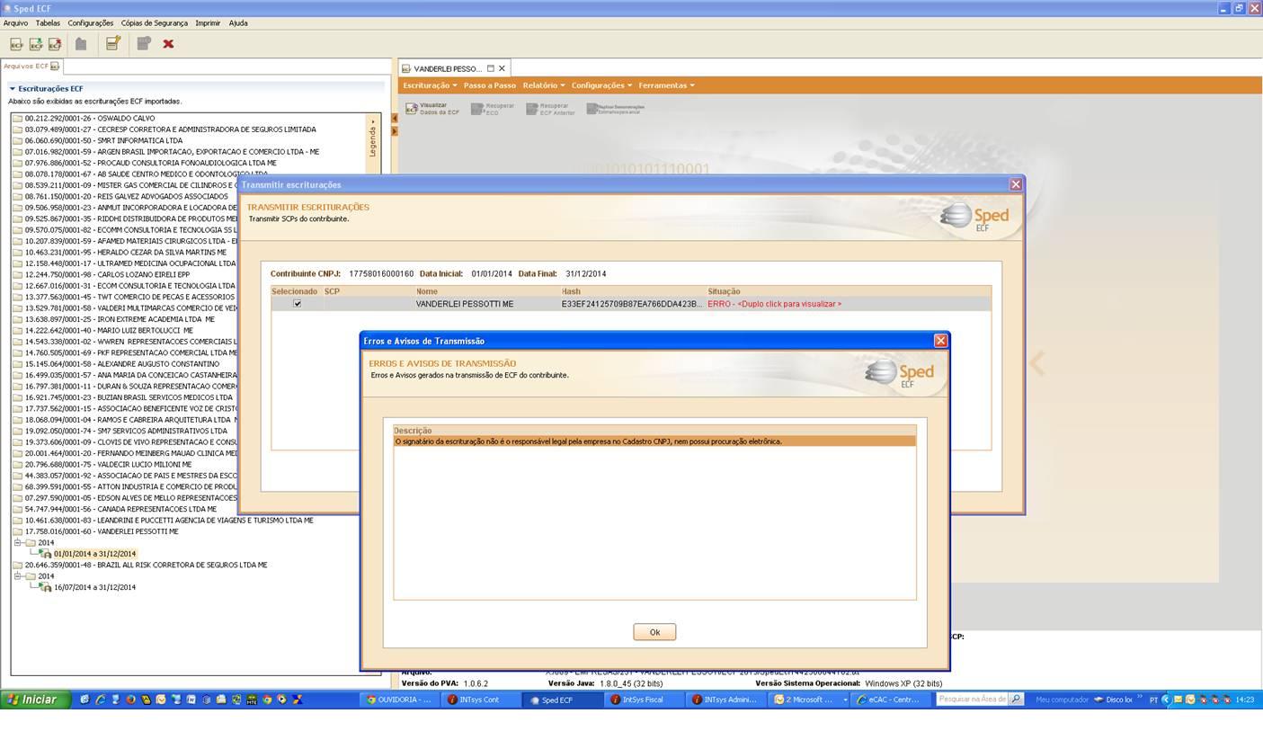
Task: Open the Cópias de Segurança menu
Action: tap(154, 22)
